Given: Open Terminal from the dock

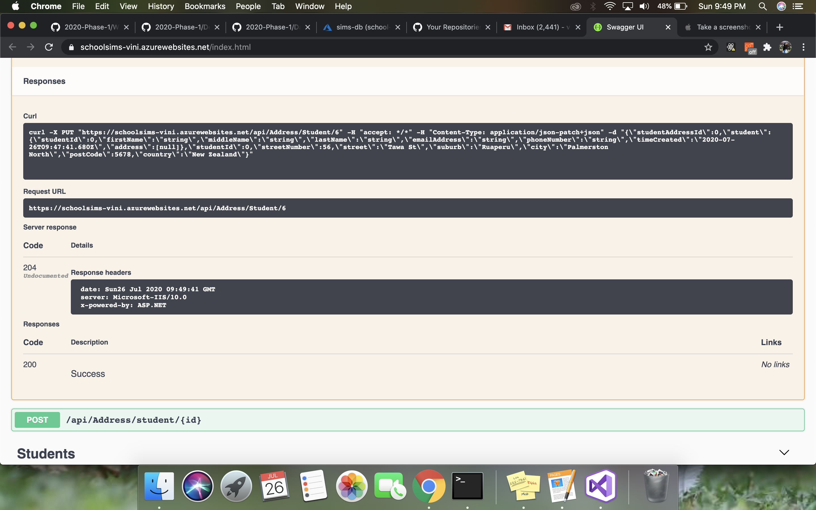Looking at the screenshot, I should (467, 486).
